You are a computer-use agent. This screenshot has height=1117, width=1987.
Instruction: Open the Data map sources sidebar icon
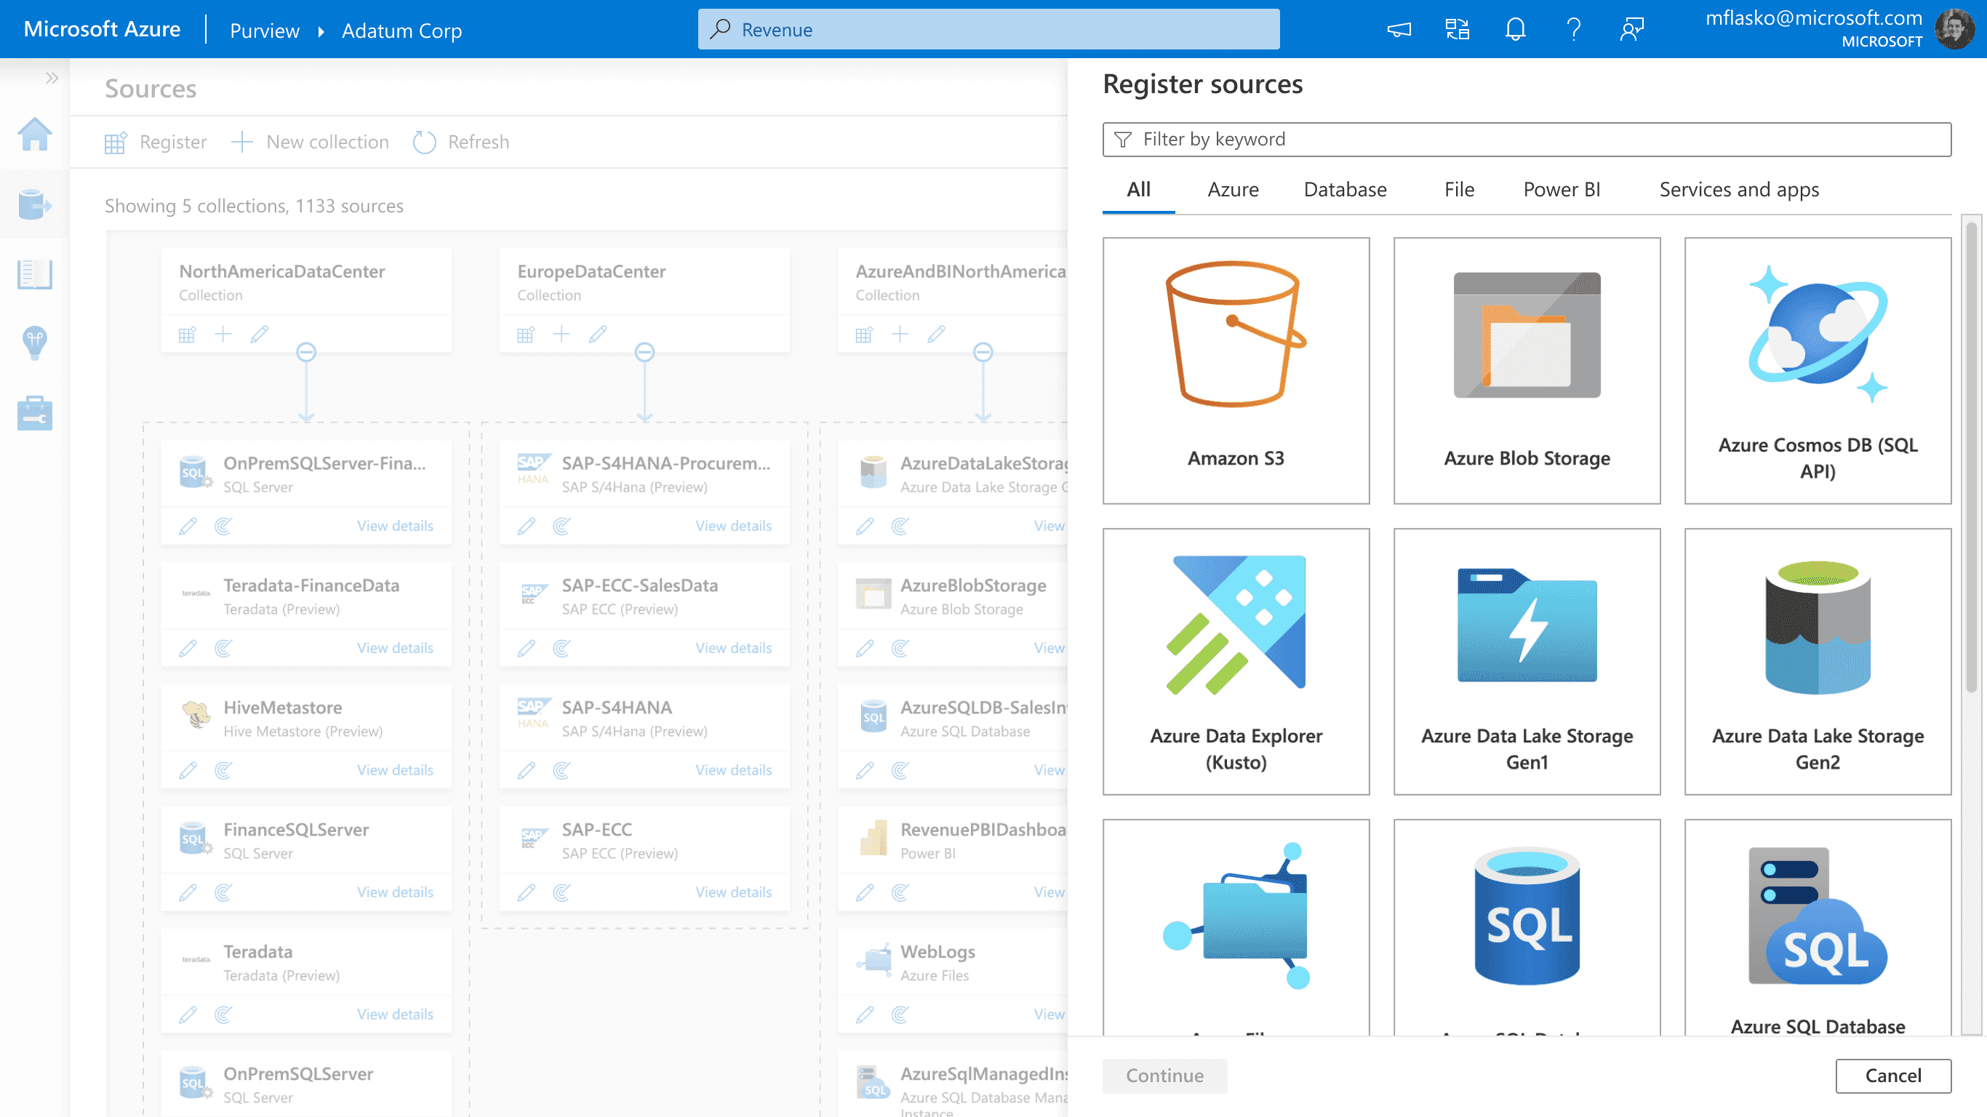pos(35,204)
